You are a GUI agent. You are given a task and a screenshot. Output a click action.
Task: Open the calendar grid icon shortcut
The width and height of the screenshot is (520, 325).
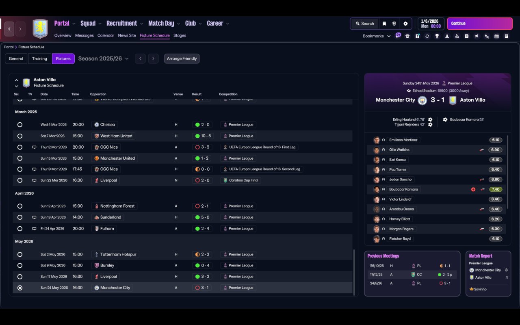(496, 36)
